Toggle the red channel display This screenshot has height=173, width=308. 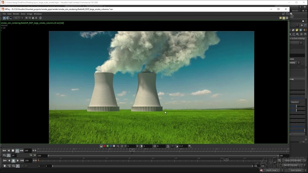click(104, 146)
